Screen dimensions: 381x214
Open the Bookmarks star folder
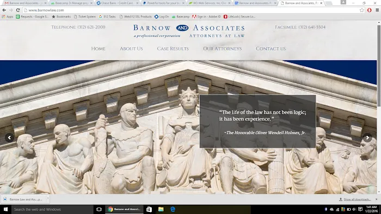(x=61, y=17)
